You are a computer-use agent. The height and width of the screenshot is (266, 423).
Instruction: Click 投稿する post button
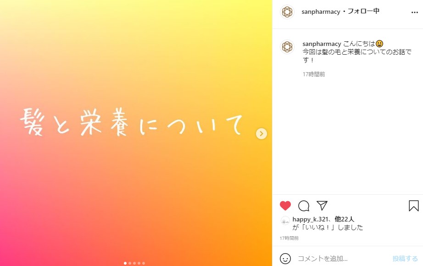[x=405, y=259]
